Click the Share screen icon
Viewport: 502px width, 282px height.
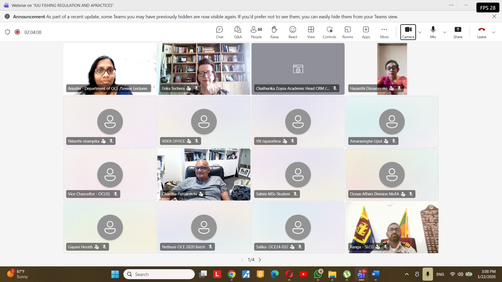tap(458, 32)
